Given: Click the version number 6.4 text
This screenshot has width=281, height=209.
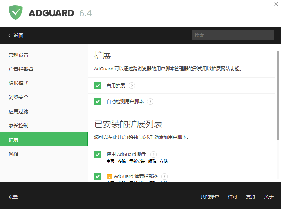Looking at the screenshot, I should tap(86, 13).
